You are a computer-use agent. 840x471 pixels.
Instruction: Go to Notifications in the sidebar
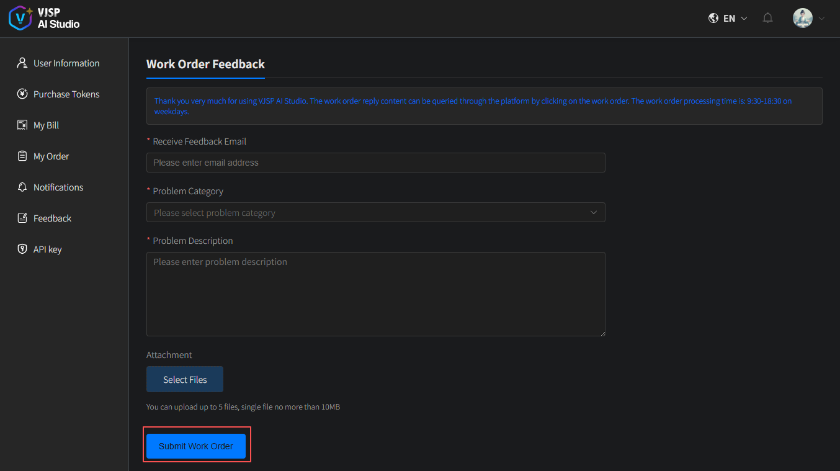pyautogui.click(x=58, y=187)
